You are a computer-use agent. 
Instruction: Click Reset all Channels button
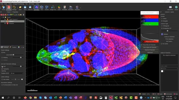point(150,50)
